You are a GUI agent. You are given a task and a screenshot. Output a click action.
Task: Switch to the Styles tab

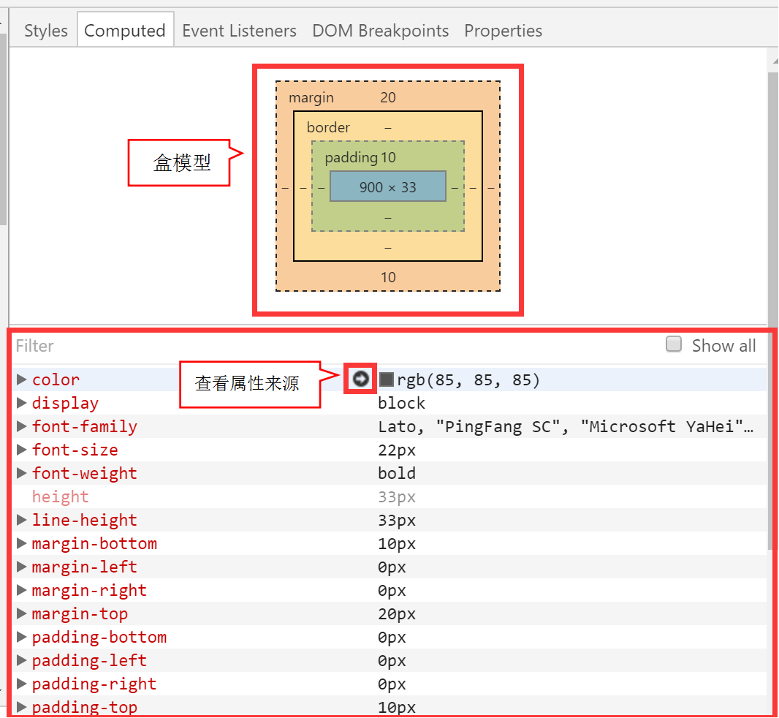45,31
